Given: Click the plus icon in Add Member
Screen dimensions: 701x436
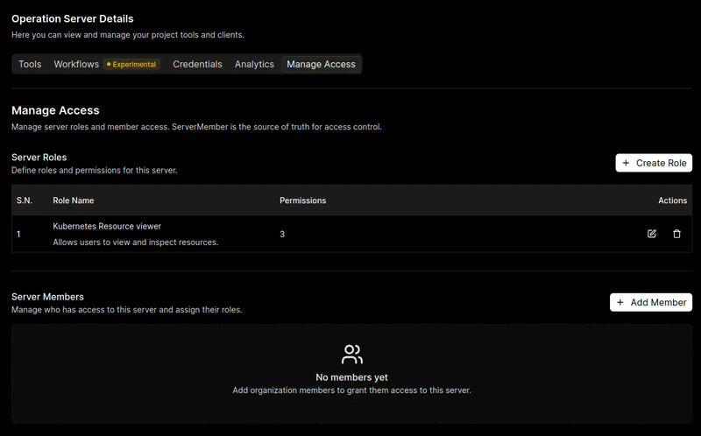Looking at the screenshot, I should [620, 302].
